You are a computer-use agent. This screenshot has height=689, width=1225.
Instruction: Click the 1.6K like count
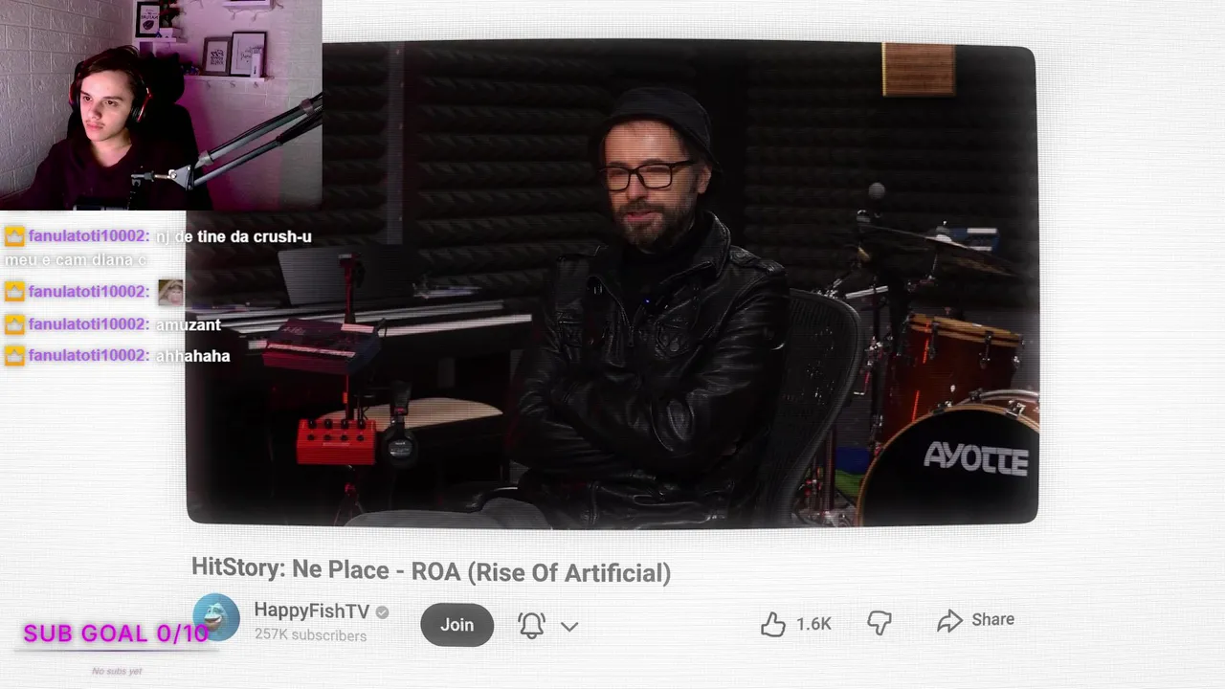click(x=813, y=624)
